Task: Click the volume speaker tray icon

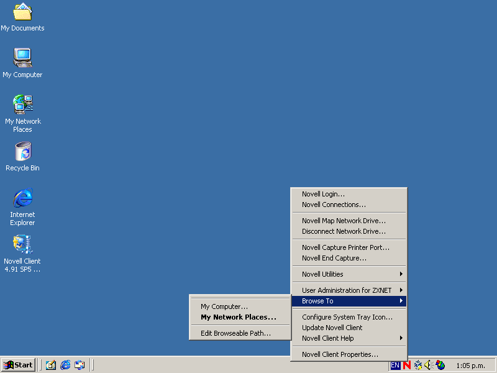Action: click(429, 365)
